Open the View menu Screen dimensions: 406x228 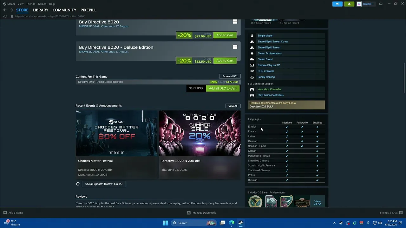click(x=21, y=4)
